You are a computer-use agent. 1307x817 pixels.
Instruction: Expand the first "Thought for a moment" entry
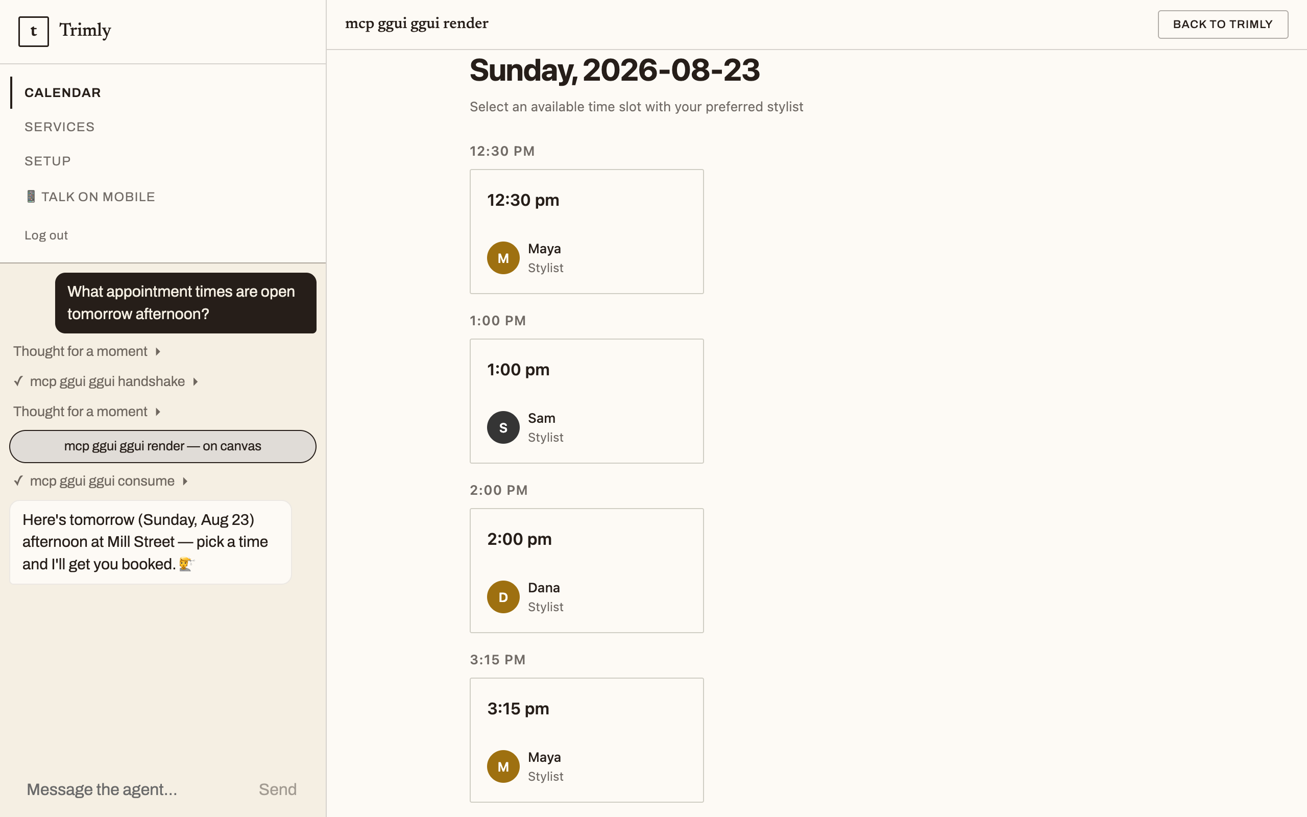(86, 351)
